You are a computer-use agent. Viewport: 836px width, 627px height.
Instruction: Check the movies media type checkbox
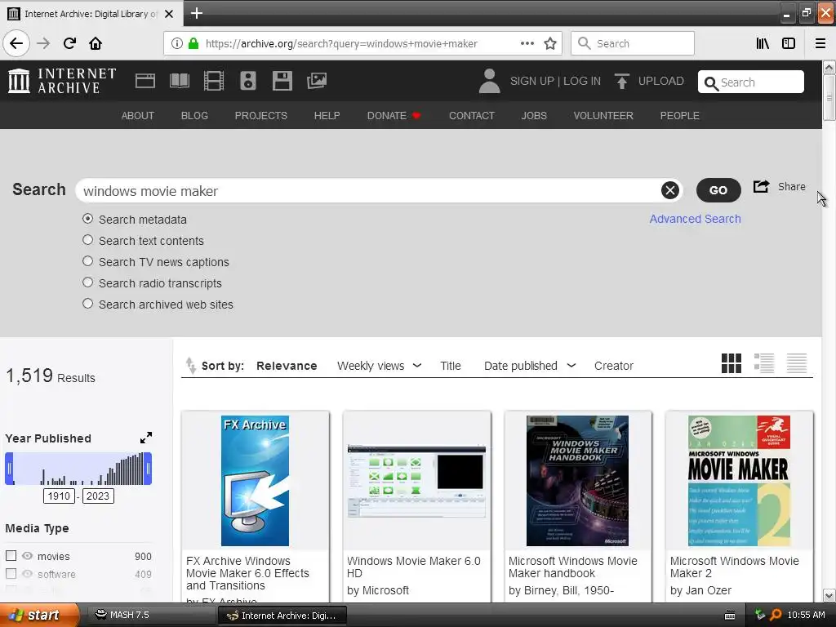[x=11, y=555]
